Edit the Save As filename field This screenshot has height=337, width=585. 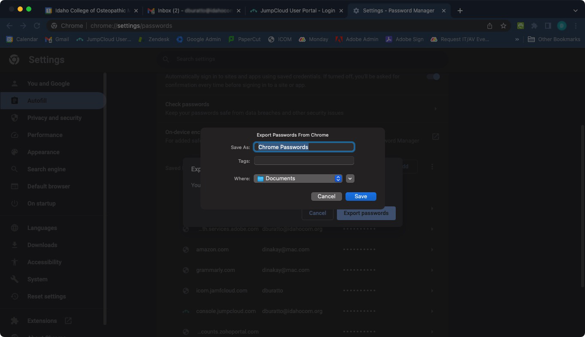[304, 147]
